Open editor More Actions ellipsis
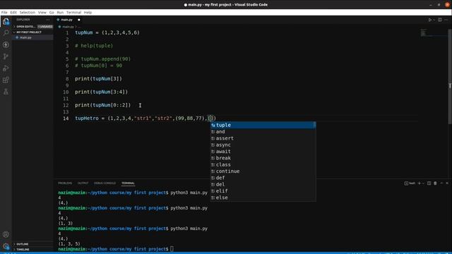The height and width of the screenshot is (254, 452). (446, 20)
